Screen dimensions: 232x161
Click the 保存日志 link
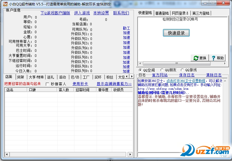point(187,75)
